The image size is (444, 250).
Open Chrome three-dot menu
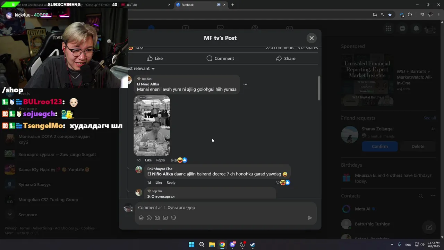coord(439,15)
